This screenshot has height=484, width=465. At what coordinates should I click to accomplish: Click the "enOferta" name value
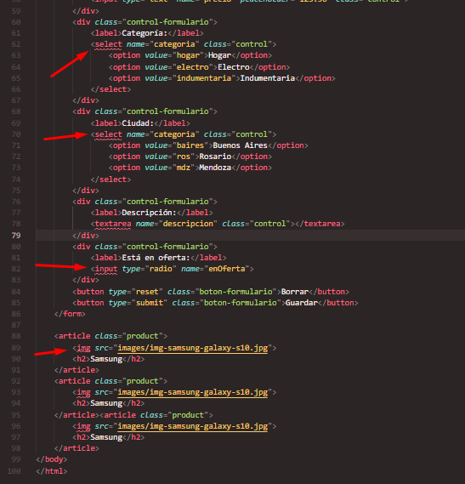pos(226,269)
